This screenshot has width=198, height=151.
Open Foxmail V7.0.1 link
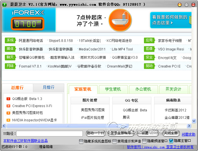point(30,66)
